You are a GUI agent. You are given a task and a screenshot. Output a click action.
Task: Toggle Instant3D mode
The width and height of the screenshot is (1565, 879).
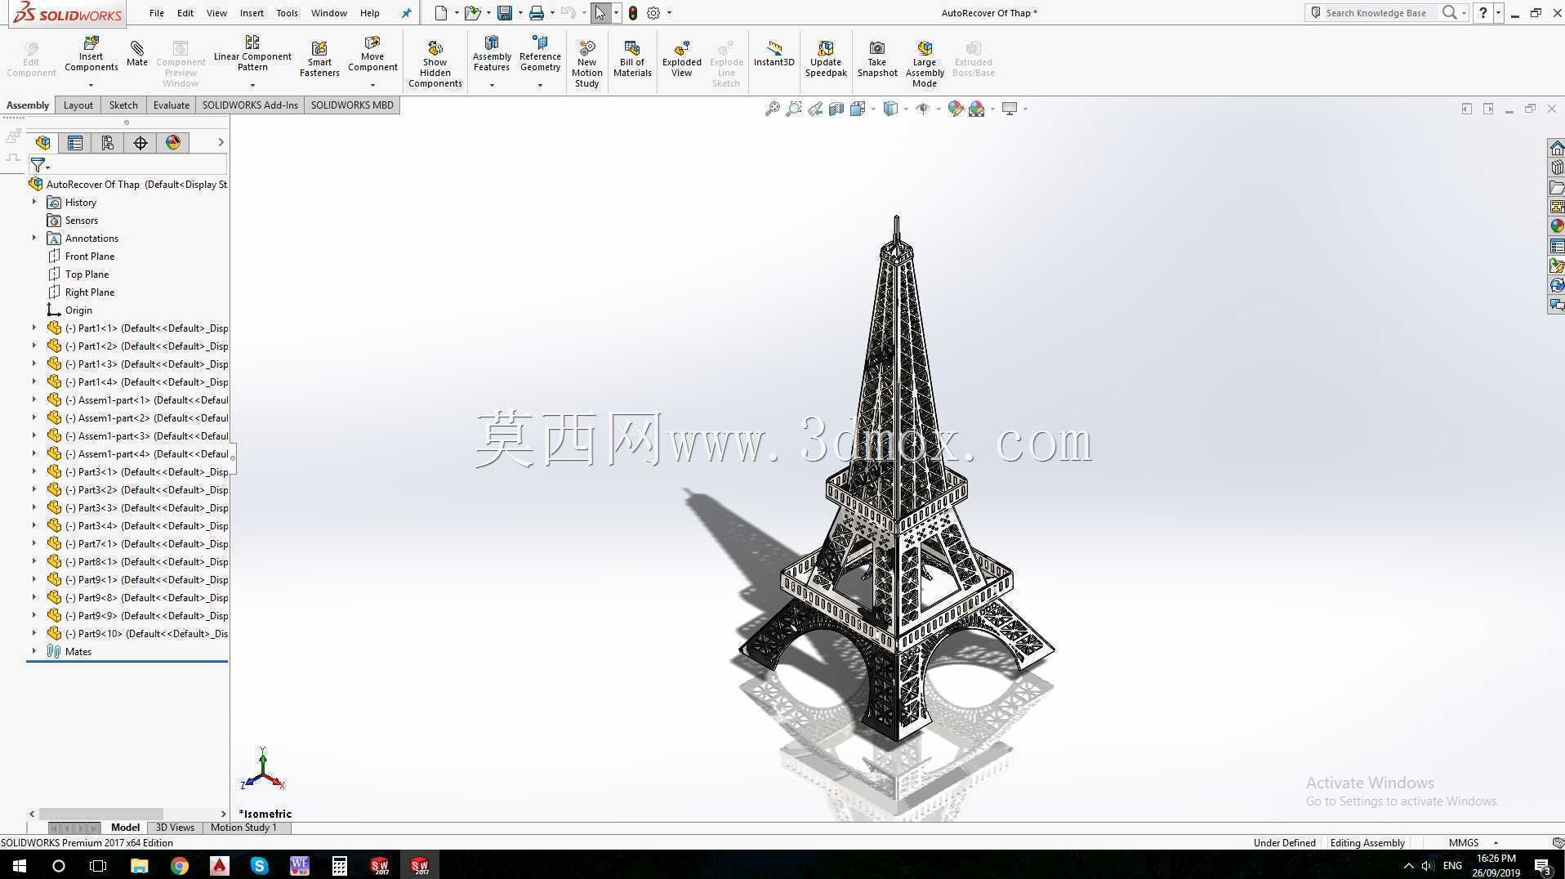774,54
